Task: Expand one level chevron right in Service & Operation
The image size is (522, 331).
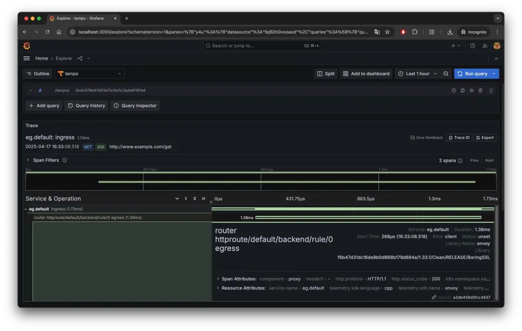Action: click(186, 199)
